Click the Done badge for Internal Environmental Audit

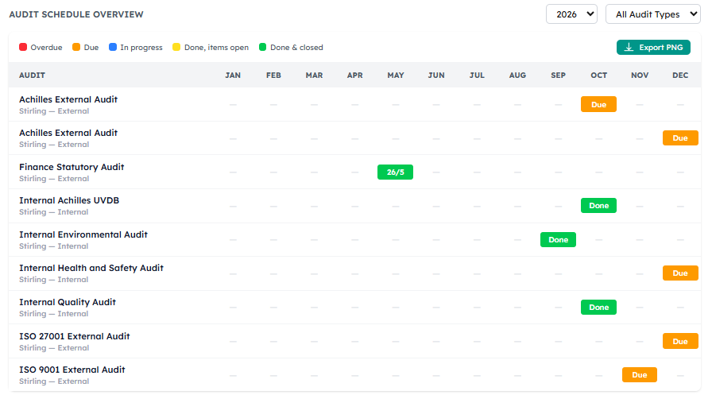click(558, 240)
